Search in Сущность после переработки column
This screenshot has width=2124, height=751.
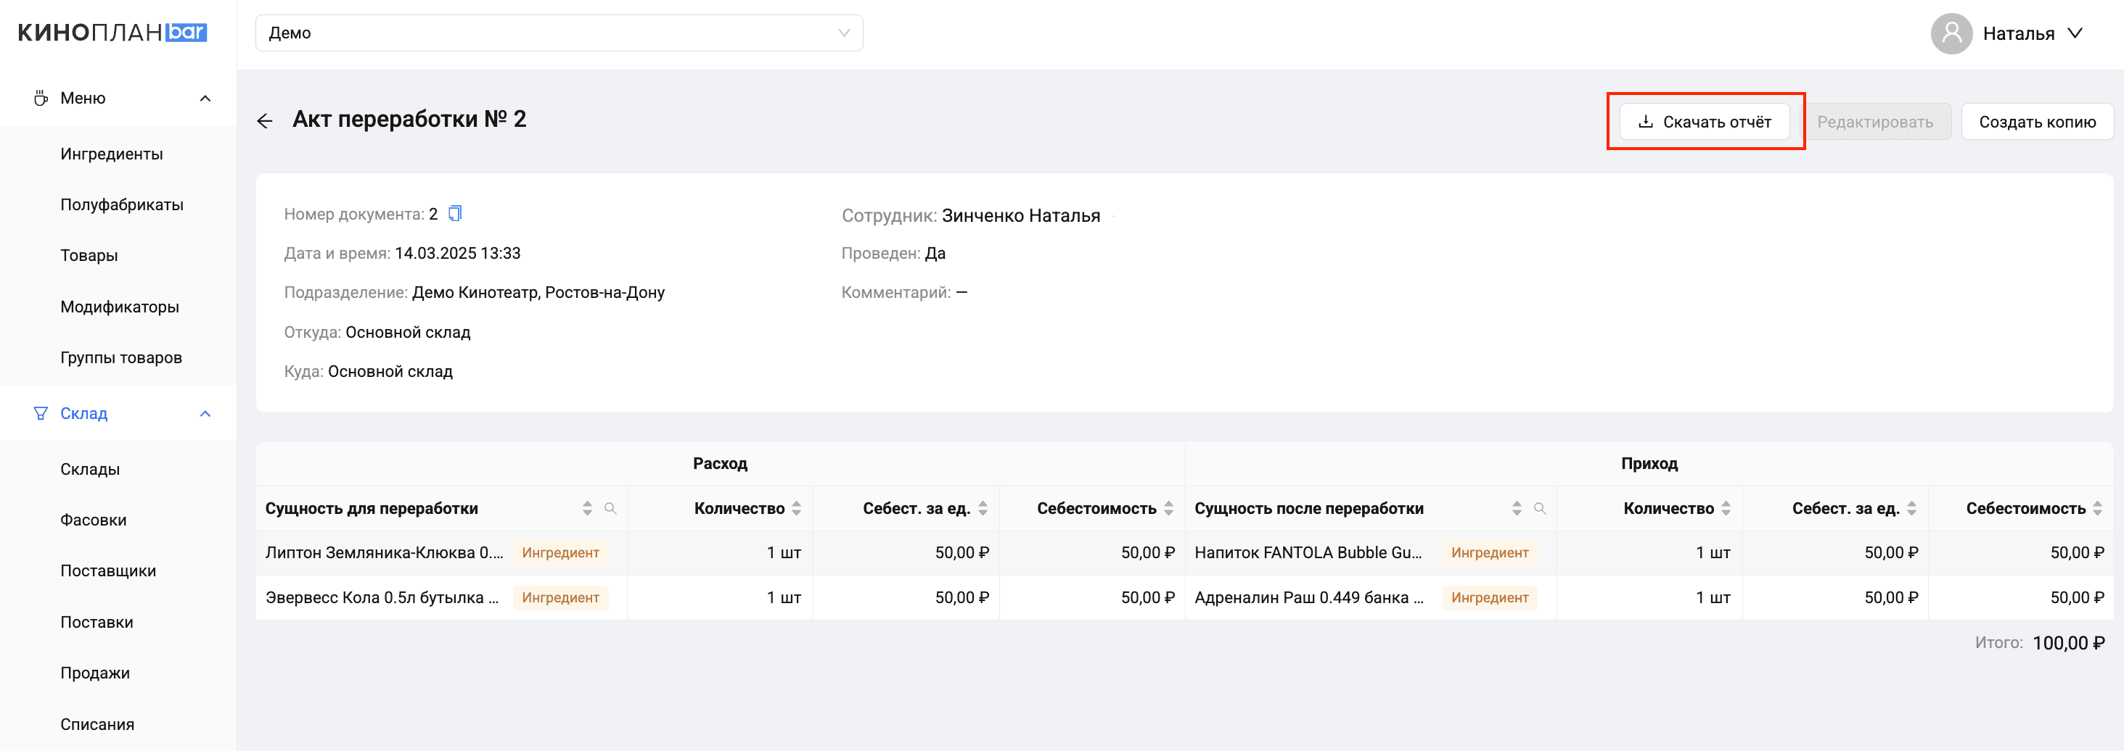click(1539, 508)
